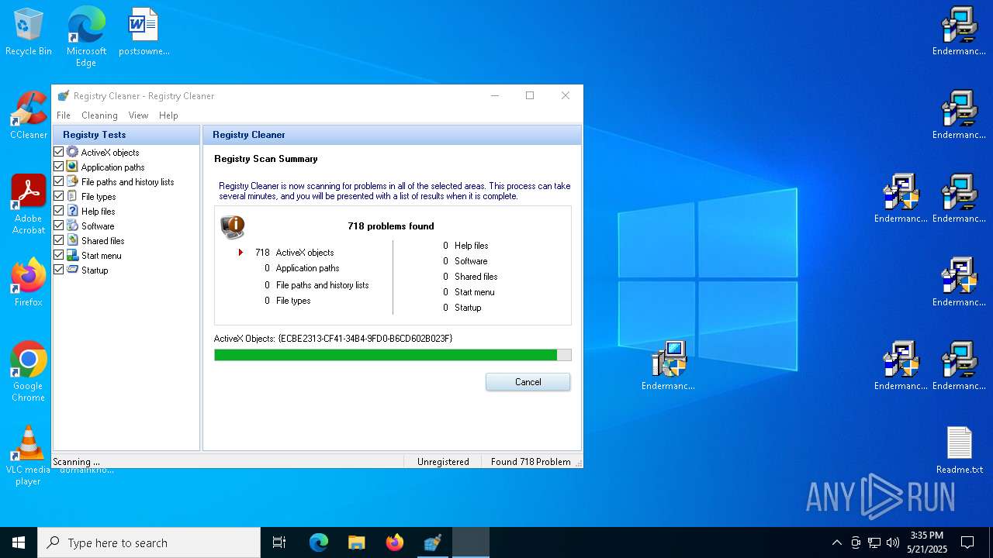Click the ActiveX objects gear icon

point(72,152)
